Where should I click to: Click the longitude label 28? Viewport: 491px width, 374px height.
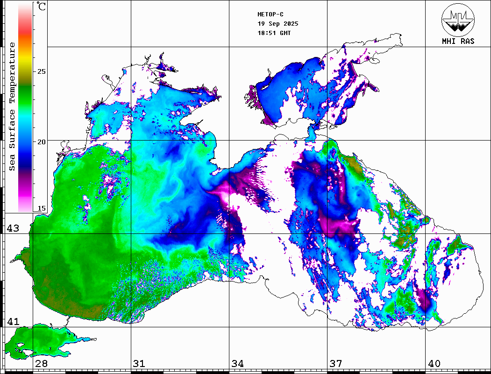coord(41,364)
